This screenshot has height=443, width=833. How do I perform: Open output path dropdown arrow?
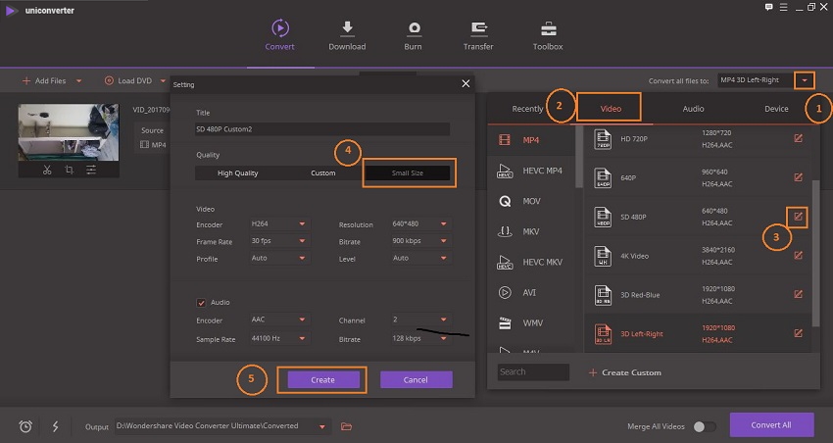point(322,426)
